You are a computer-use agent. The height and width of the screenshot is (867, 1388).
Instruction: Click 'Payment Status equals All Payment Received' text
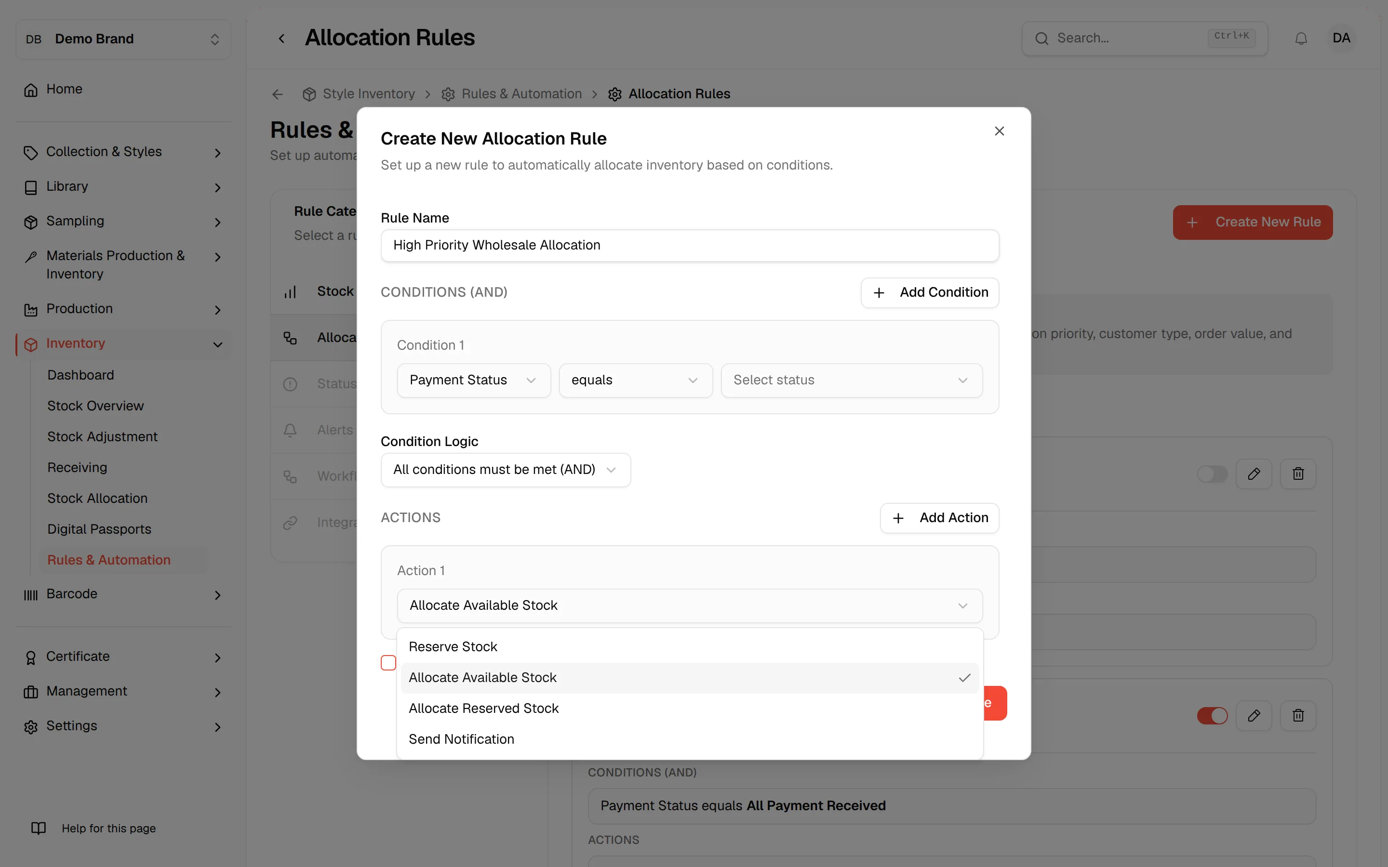click(x=743, y=806)
